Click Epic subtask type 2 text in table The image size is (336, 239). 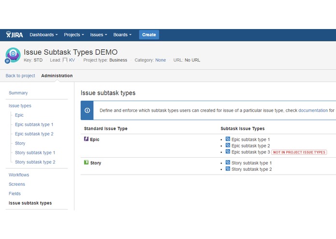point(251,146)
